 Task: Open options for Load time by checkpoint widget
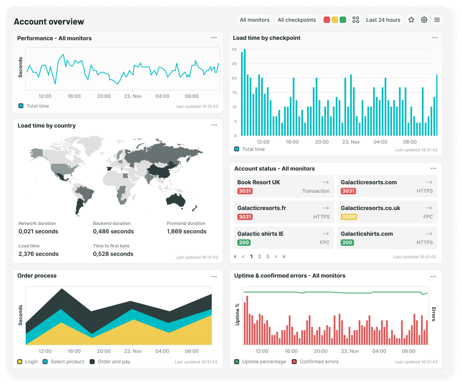(x=434, y=37)
